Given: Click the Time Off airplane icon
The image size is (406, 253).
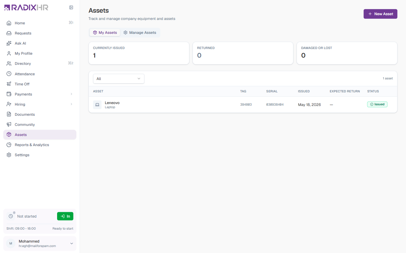Looking at the screenshot, I should (x=9, y=84).
